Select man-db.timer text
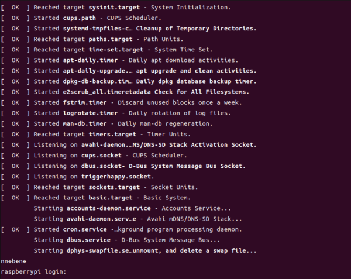The image size is (351, 279). [85, 124]
